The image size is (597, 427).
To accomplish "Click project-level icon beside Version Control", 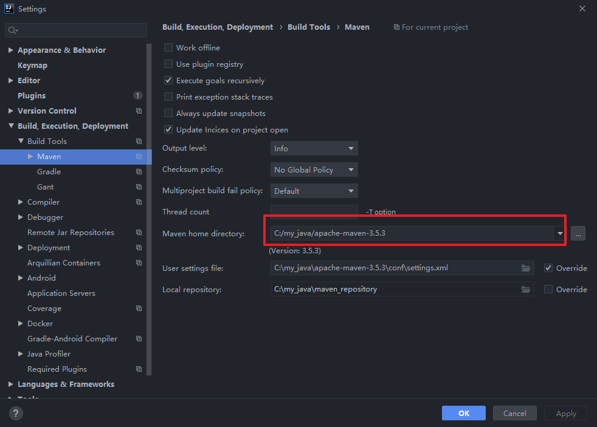I will coord(139,111).
